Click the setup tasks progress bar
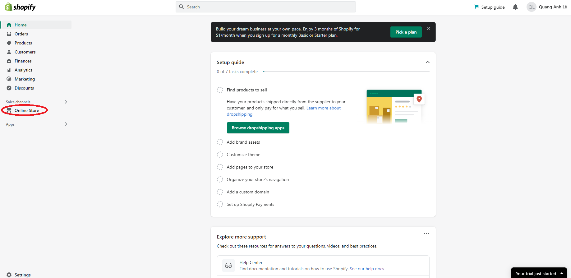This screenshot has width=571, height=278. pyautogui.click(x=346, y=72)
